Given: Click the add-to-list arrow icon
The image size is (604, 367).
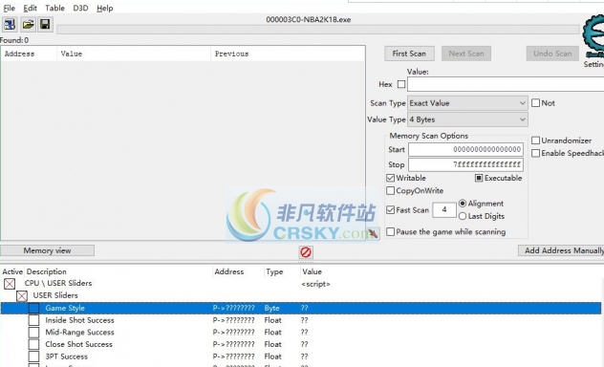Looking at the screenshot, I should [x=373, y=233].
